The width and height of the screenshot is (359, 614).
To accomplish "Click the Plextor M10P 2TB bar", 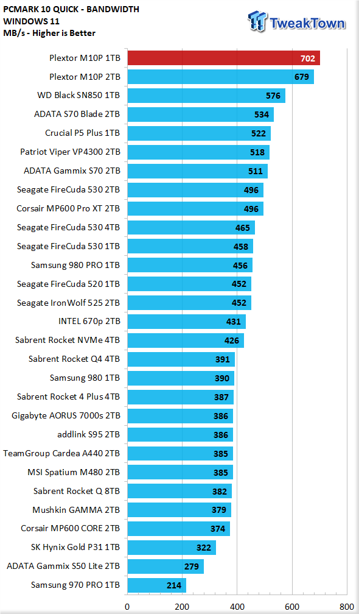I will point(220,77).
